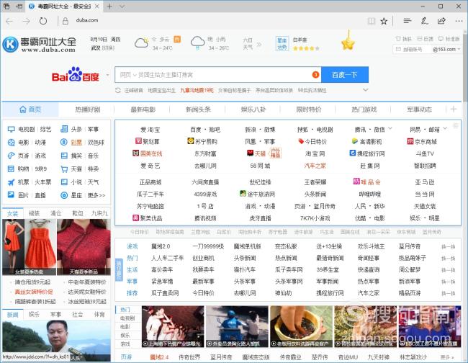Open web note pen icon
This screenshot has height=363, width=468.
click(x=424, y=21)
